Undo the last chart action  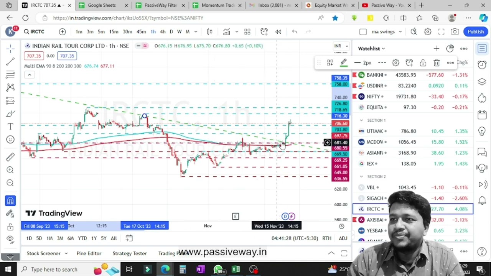click(295, 32)
